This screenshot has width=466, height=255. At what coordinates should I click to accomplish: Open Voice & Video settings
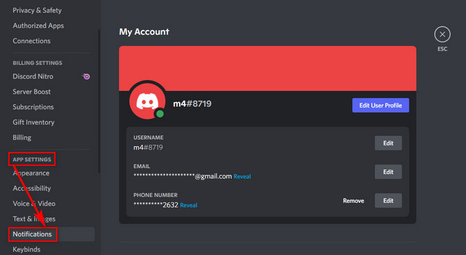(x=34, y=204)
